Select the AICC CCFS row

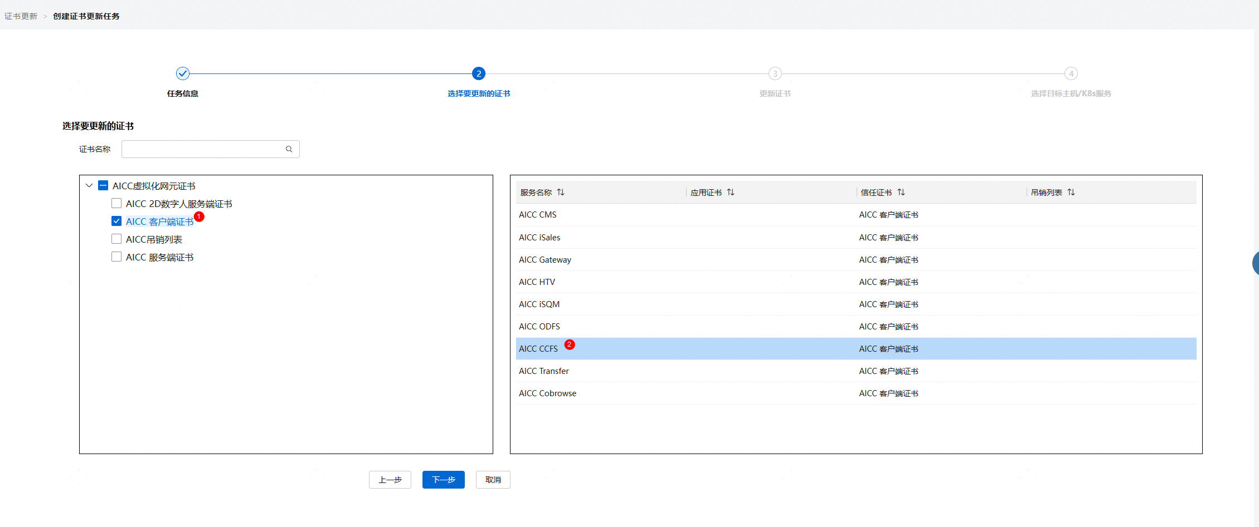[856, 349]
